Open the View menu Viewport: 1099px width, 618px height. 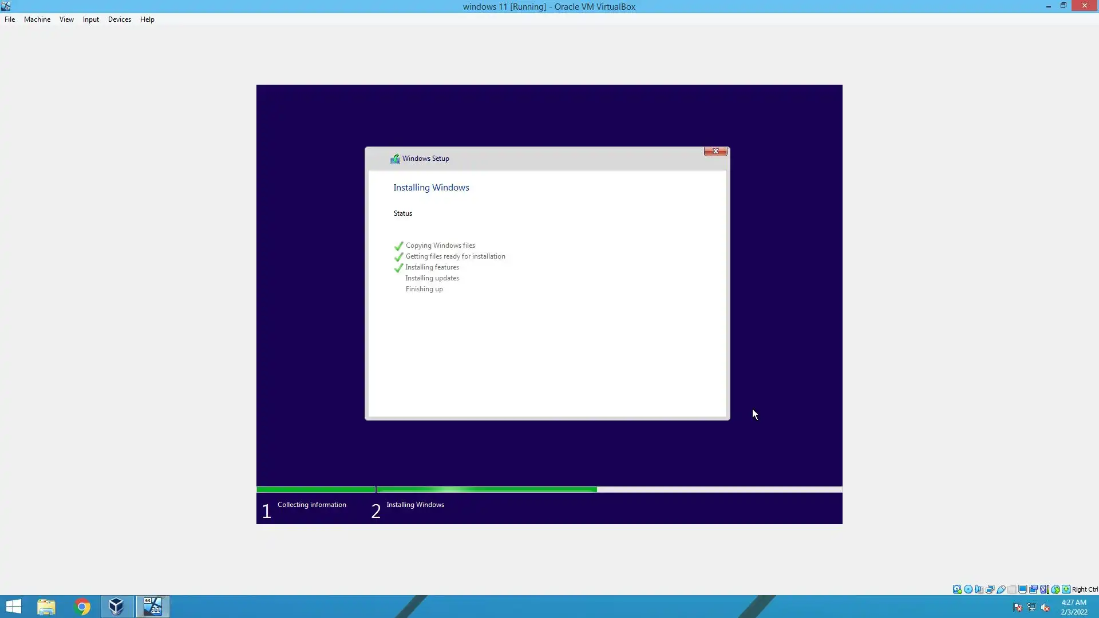(66, 19)
